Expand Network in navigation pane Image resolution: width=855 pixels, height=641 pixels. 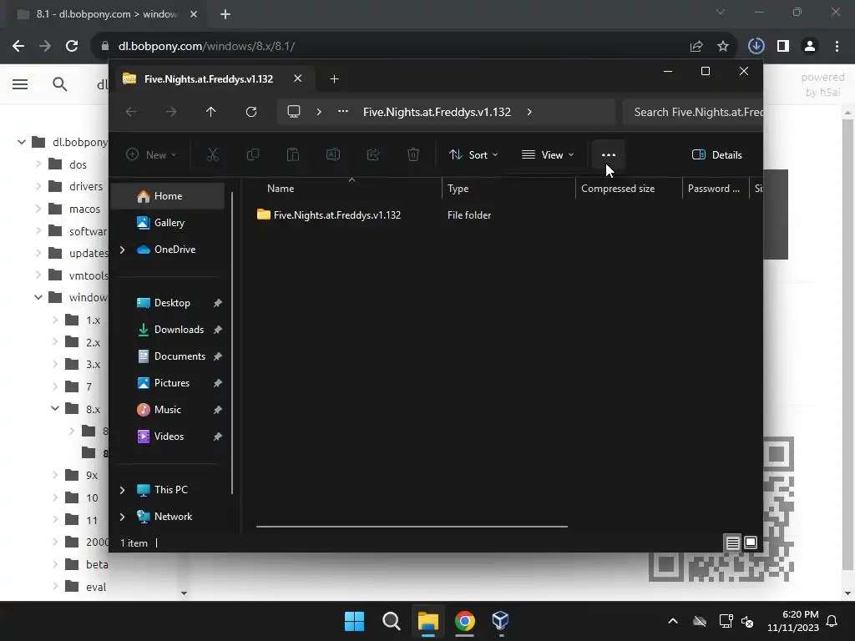[122, 517]
